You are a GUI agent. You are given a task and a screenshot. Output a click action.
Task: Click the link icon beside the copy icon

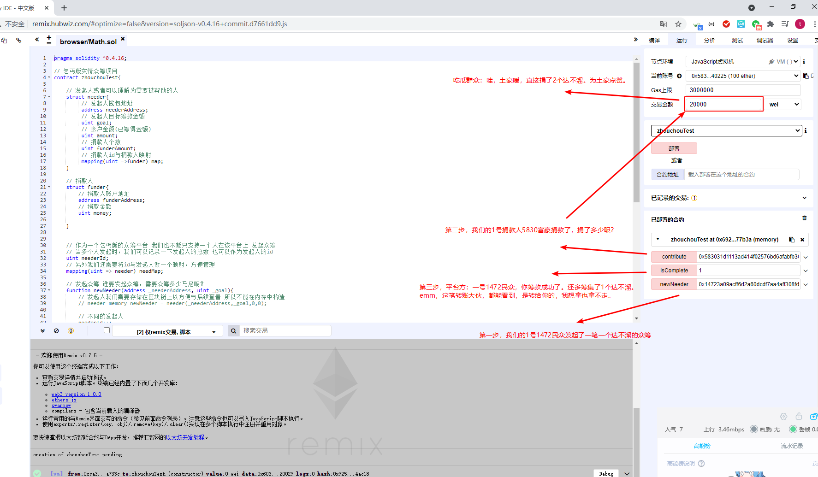(18, 41)
